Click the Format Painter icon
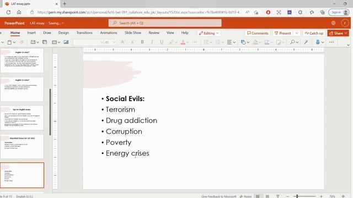This screenshot has width=353, height=198. (x=22, y=42)
